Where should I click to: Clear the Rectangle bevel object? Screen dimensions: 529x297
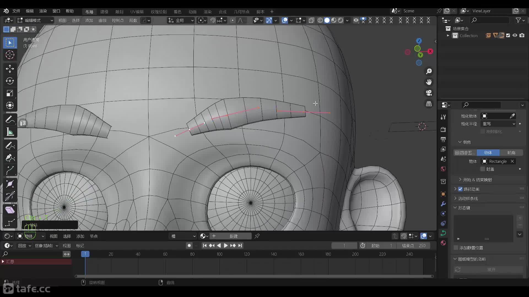pyautogui.click(x=512, y=161)
